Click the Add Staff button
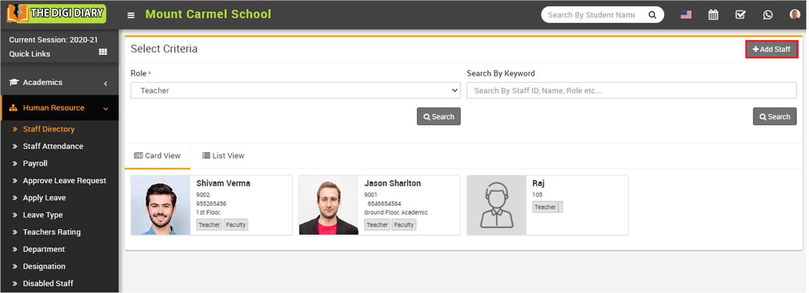The image size is (809, 293). point(772,49)
